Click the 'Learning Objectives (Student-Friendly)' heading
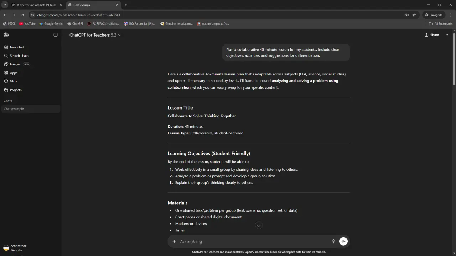The height and width of the screenshot is (256, 456). coord(209,154)
